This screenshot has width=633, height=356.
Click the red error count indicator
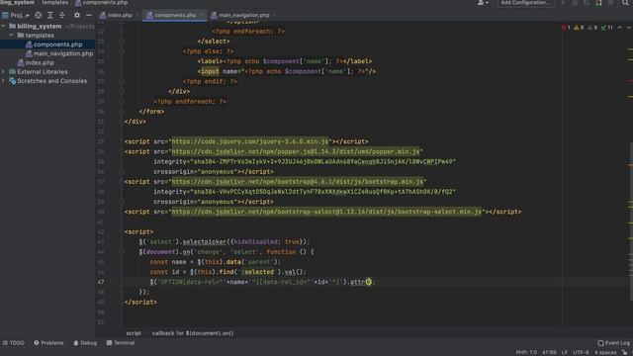click(566, 28)
